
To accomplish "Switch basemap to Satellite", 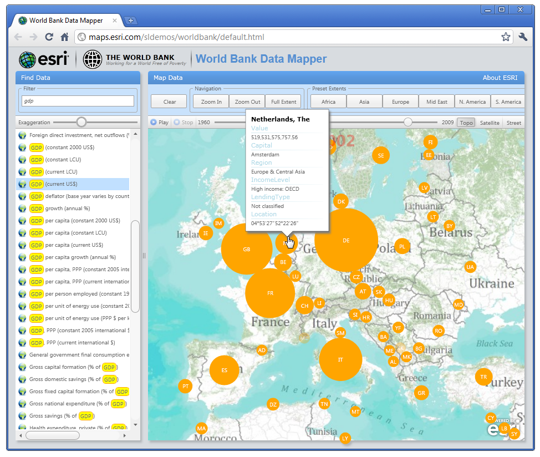I will (x=490, y=123).
